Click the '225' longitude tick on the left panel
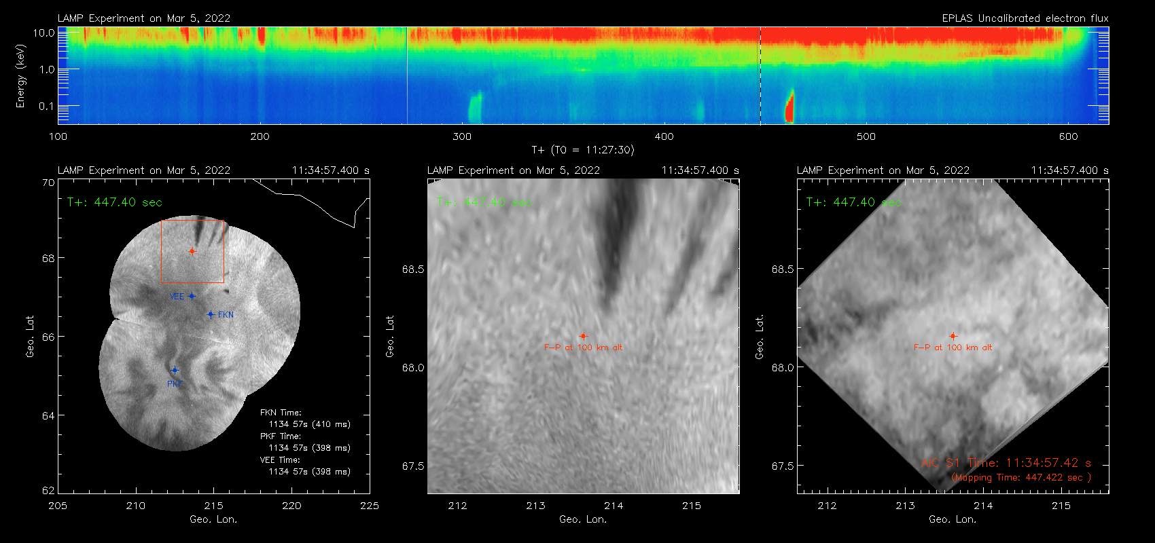 point(370,506)
